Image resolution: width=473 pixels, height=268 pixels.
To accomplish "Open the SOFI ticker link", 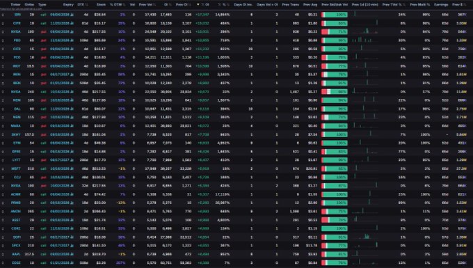I will point(17,237).
